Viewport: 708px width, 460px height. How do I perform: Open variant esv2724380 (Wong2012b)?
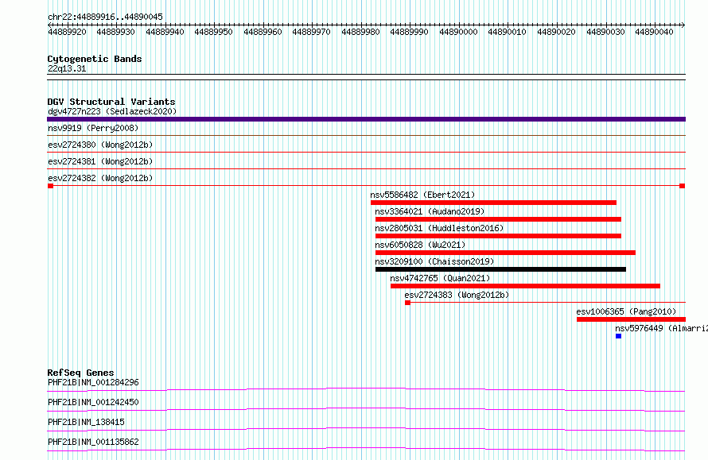[100, 145]
